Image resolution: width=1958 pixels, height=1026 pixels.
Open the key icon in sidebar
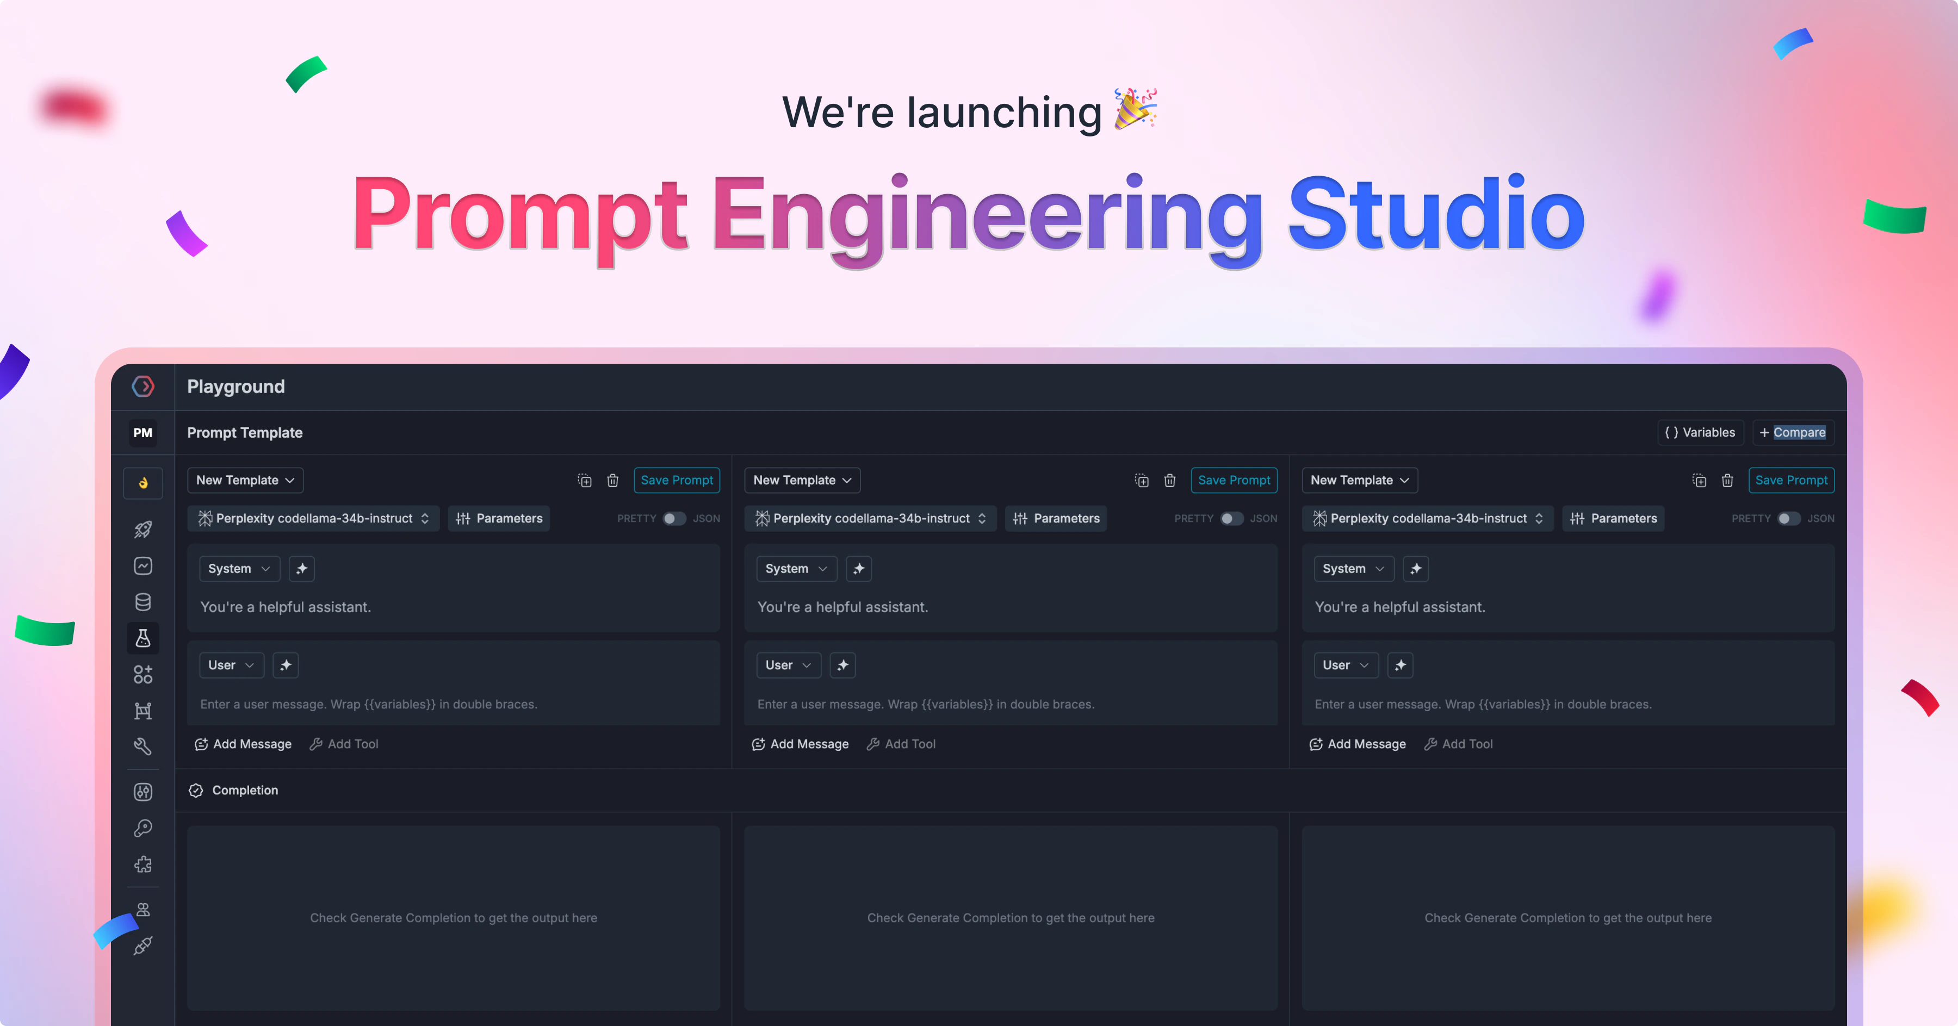click(143, 828)
